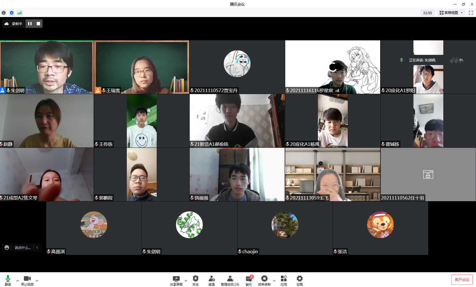
Task: Stop the recording with square button
Action: pos(38,24)
